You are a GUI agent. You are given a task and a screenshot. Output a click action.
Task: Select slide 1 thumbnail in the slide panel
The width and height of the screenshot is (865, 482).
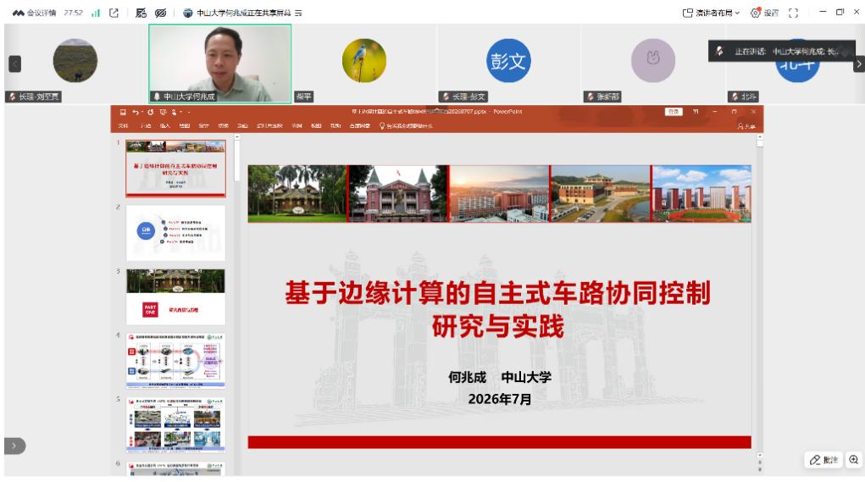pos(175,169)
